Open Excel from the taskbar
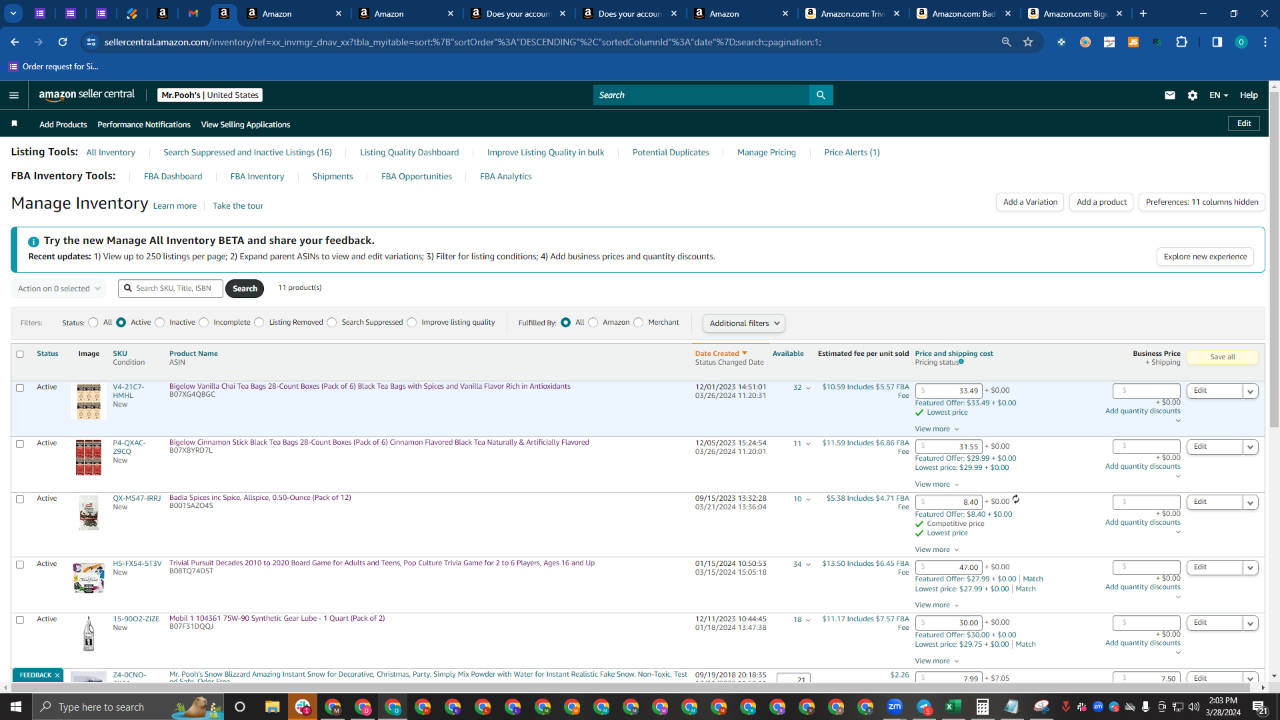 tap(953, 707)
